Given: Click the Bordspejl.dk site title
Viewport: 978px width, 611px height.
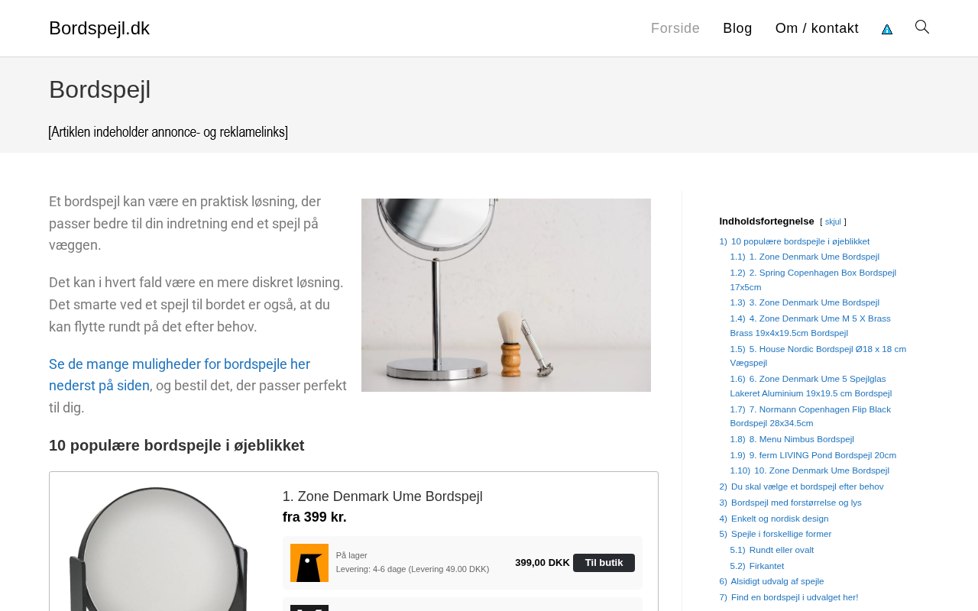Looking at the screenshot, I should click(x=99, y=28).
